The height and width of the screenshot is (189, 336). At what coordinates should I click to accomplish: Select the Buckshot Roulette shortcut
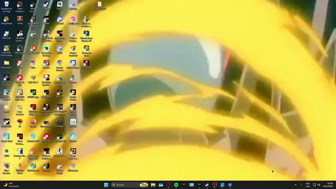point(7,80)
